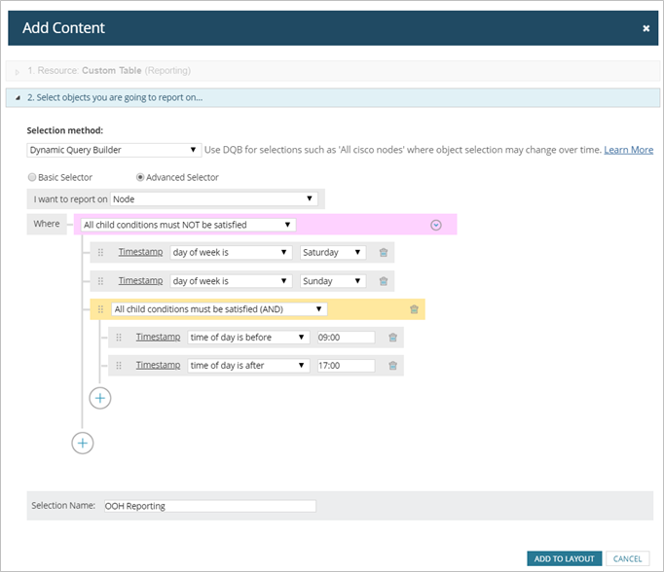Delete the time of day is after condition
The image size is (664, 572).
pyautogui.click(x=393, y=366)
